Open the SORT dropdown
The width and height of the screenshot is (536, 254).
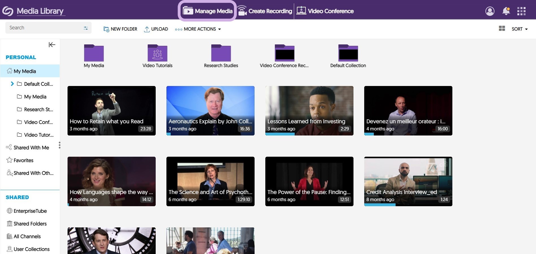click(x=519, y=29)
